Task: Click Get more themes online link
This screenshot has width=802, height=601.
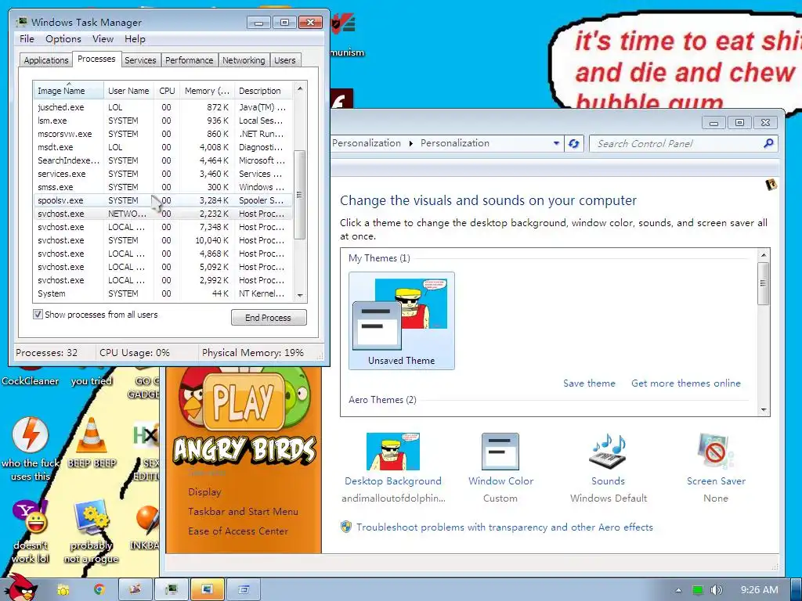Action: click(686, 383)
